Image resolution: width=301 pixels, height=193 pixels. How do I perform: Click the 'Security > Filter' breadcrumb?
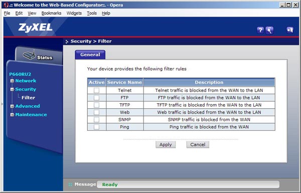point(91,41)
